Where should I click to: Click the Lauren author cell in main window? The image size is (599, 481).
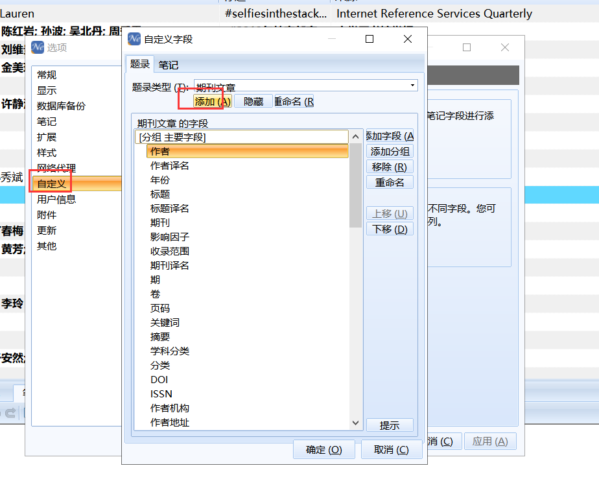pyautogui.click(x=18, y=14)
